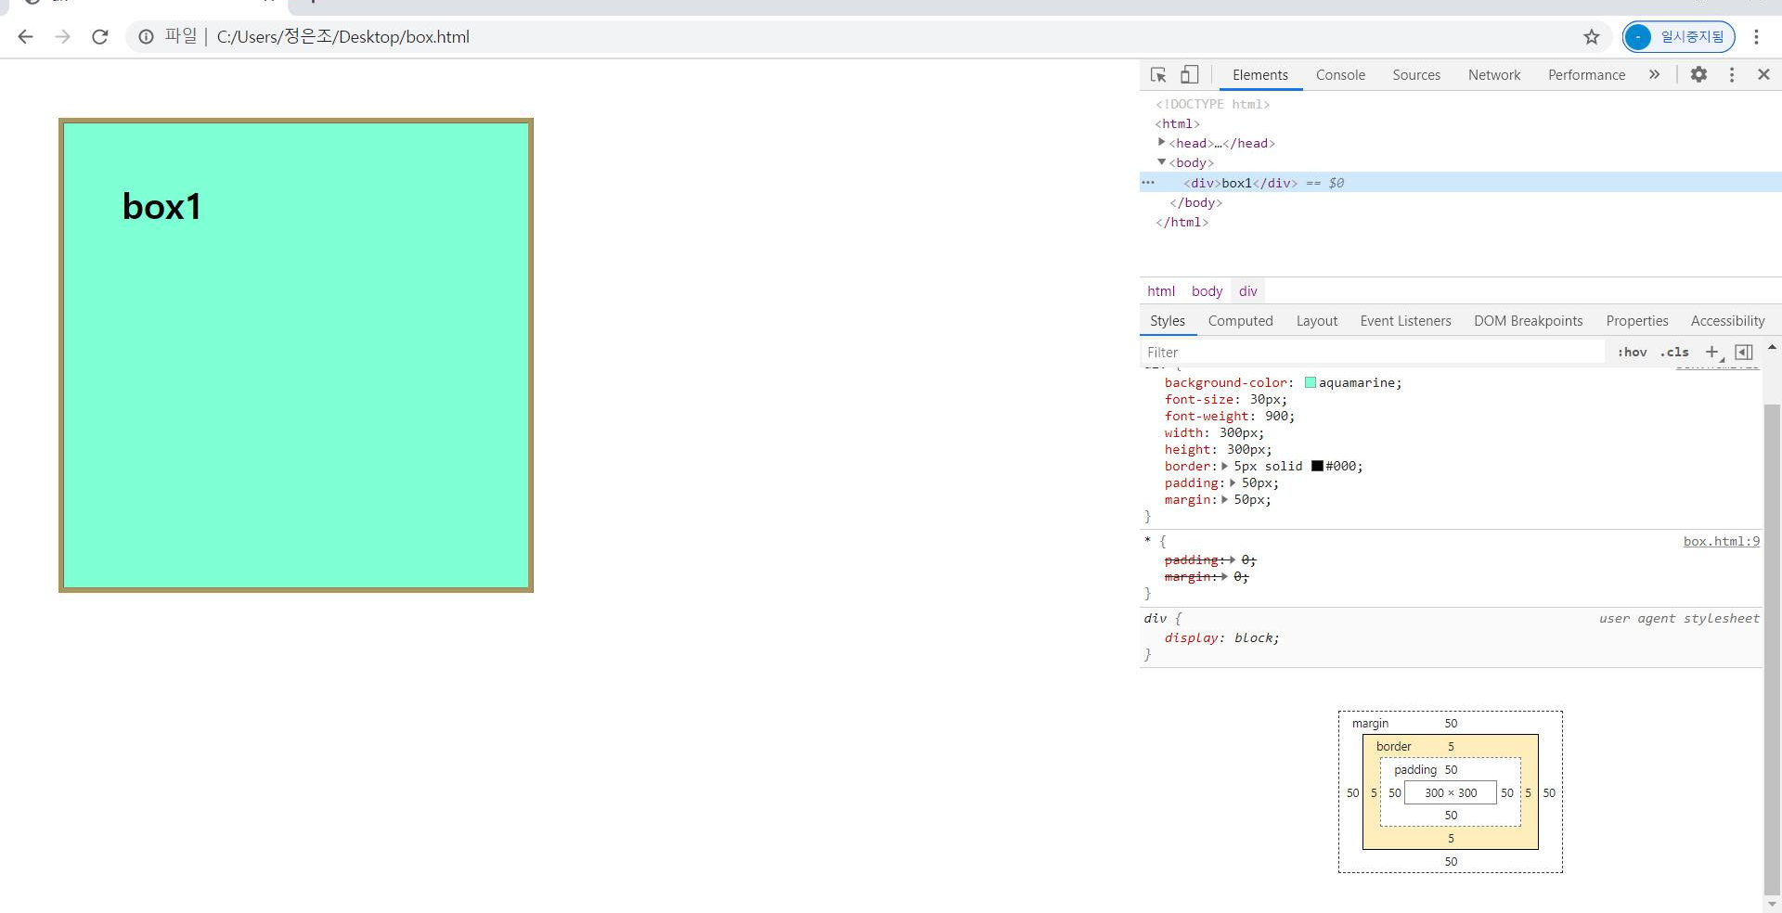Click the 일시중지됨 profile button

click(x=1678, y=37)
